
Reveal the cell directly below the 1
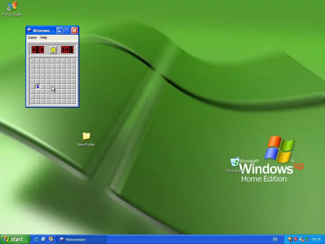pos(38,91)
